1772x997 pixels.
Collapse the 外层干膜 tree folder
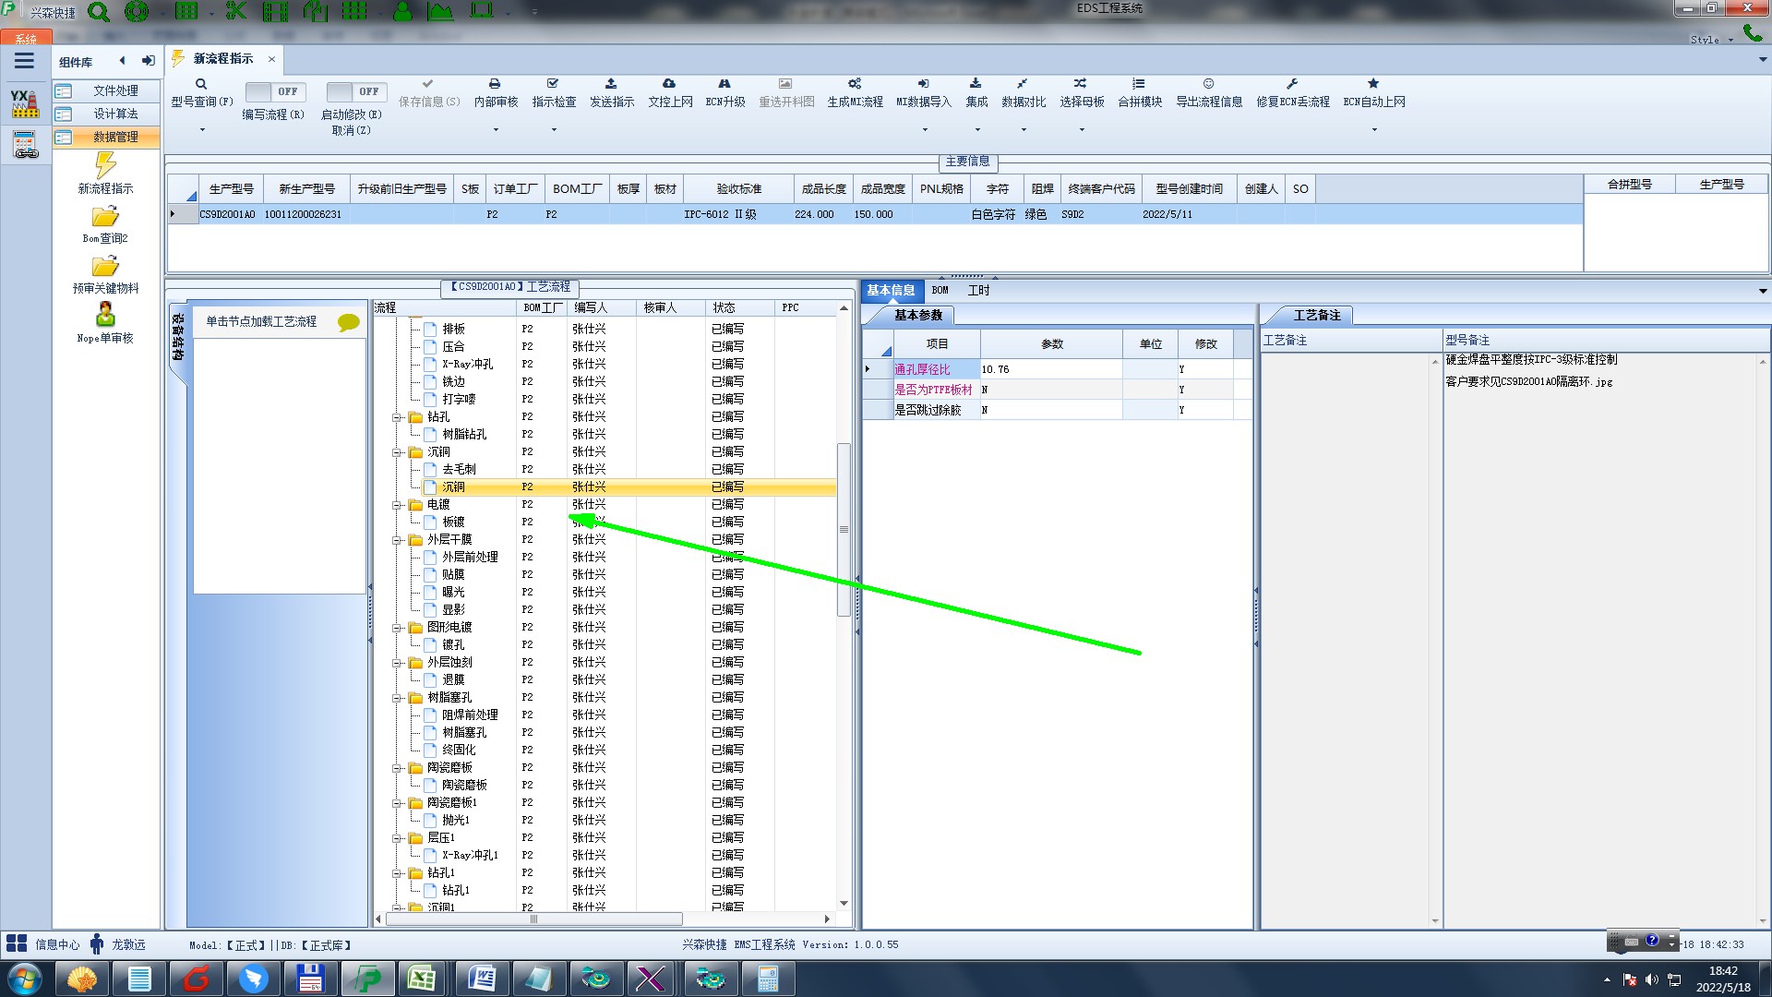pos(397,540)
